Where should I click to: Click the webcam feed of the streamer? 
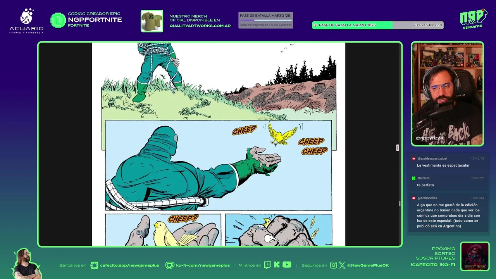(x=448, y=94)
